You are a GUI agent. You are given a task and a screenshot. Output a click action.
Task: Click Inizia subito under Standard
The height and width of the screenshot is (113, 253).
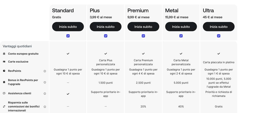(68, 27)
